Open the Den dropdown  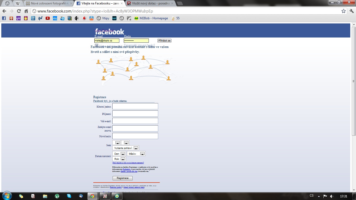(x=119, y=154)
